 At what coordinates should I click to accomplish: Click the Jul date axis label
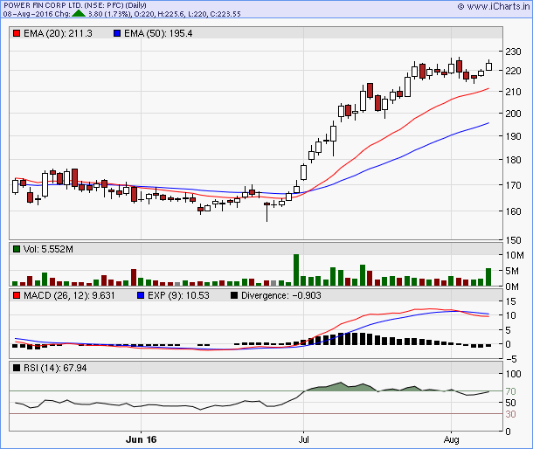click(x=303, y=439)
